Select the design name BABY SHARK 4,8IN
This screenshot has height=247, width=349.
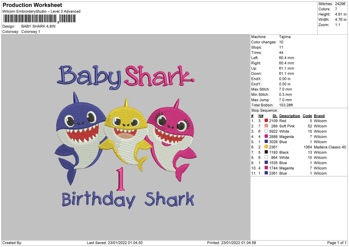(x=38, y=26)
